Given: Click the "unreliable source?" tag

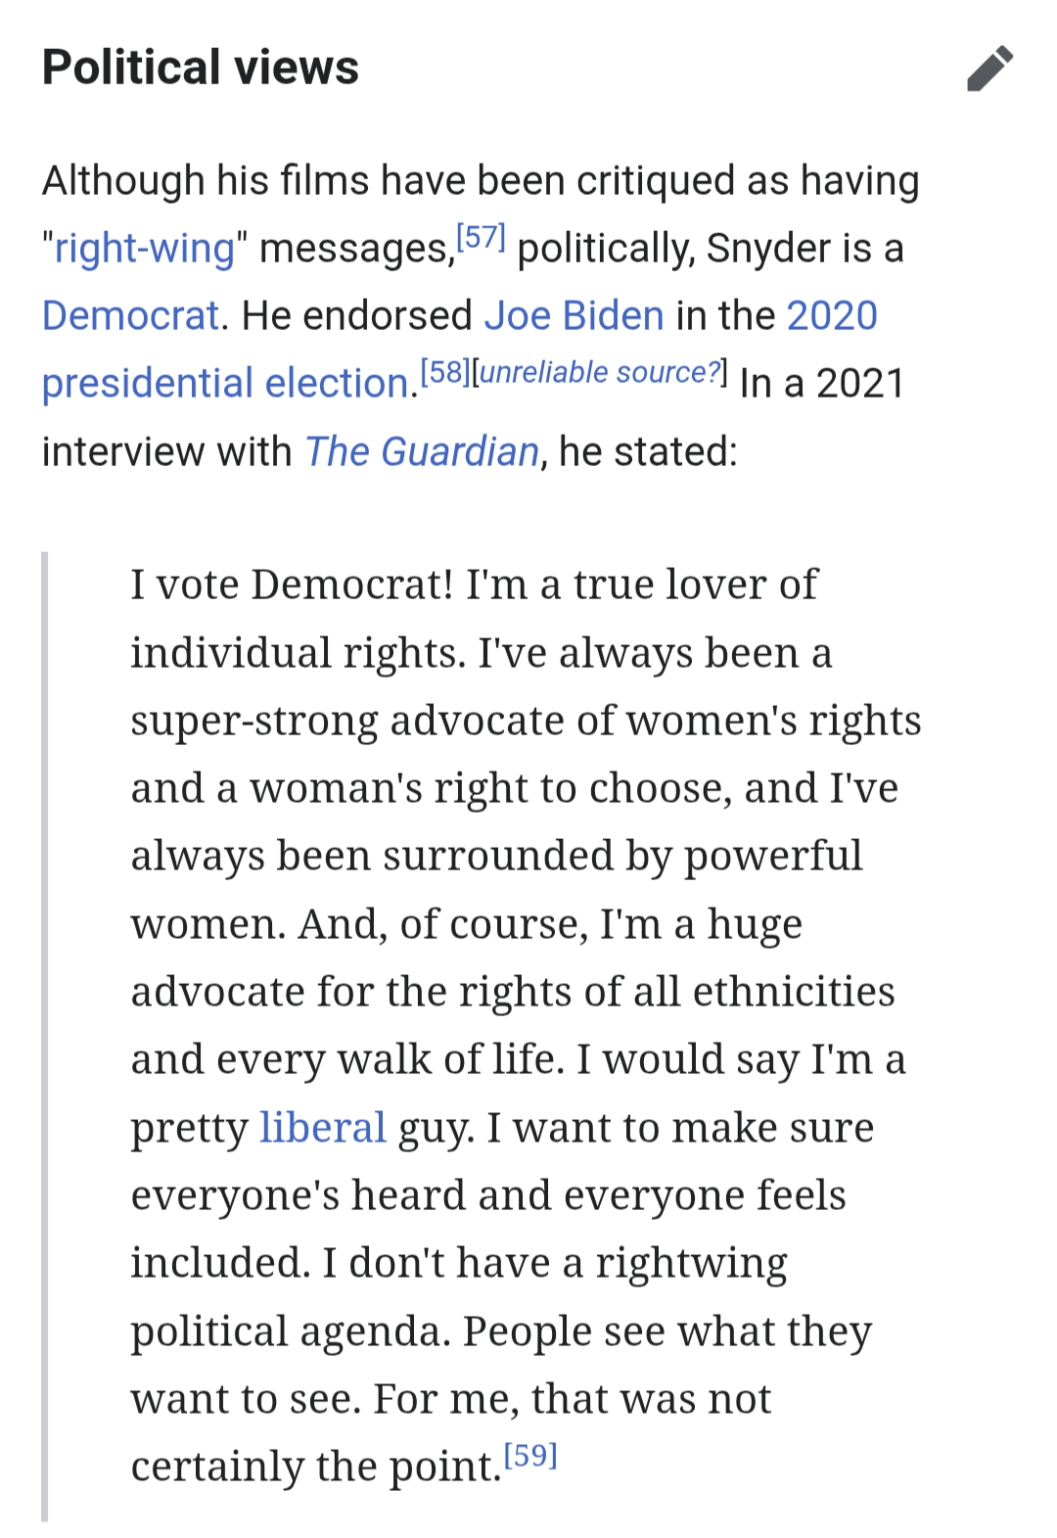Looking at the screenshot, I should pyautogui.click(x=600, y=373).
